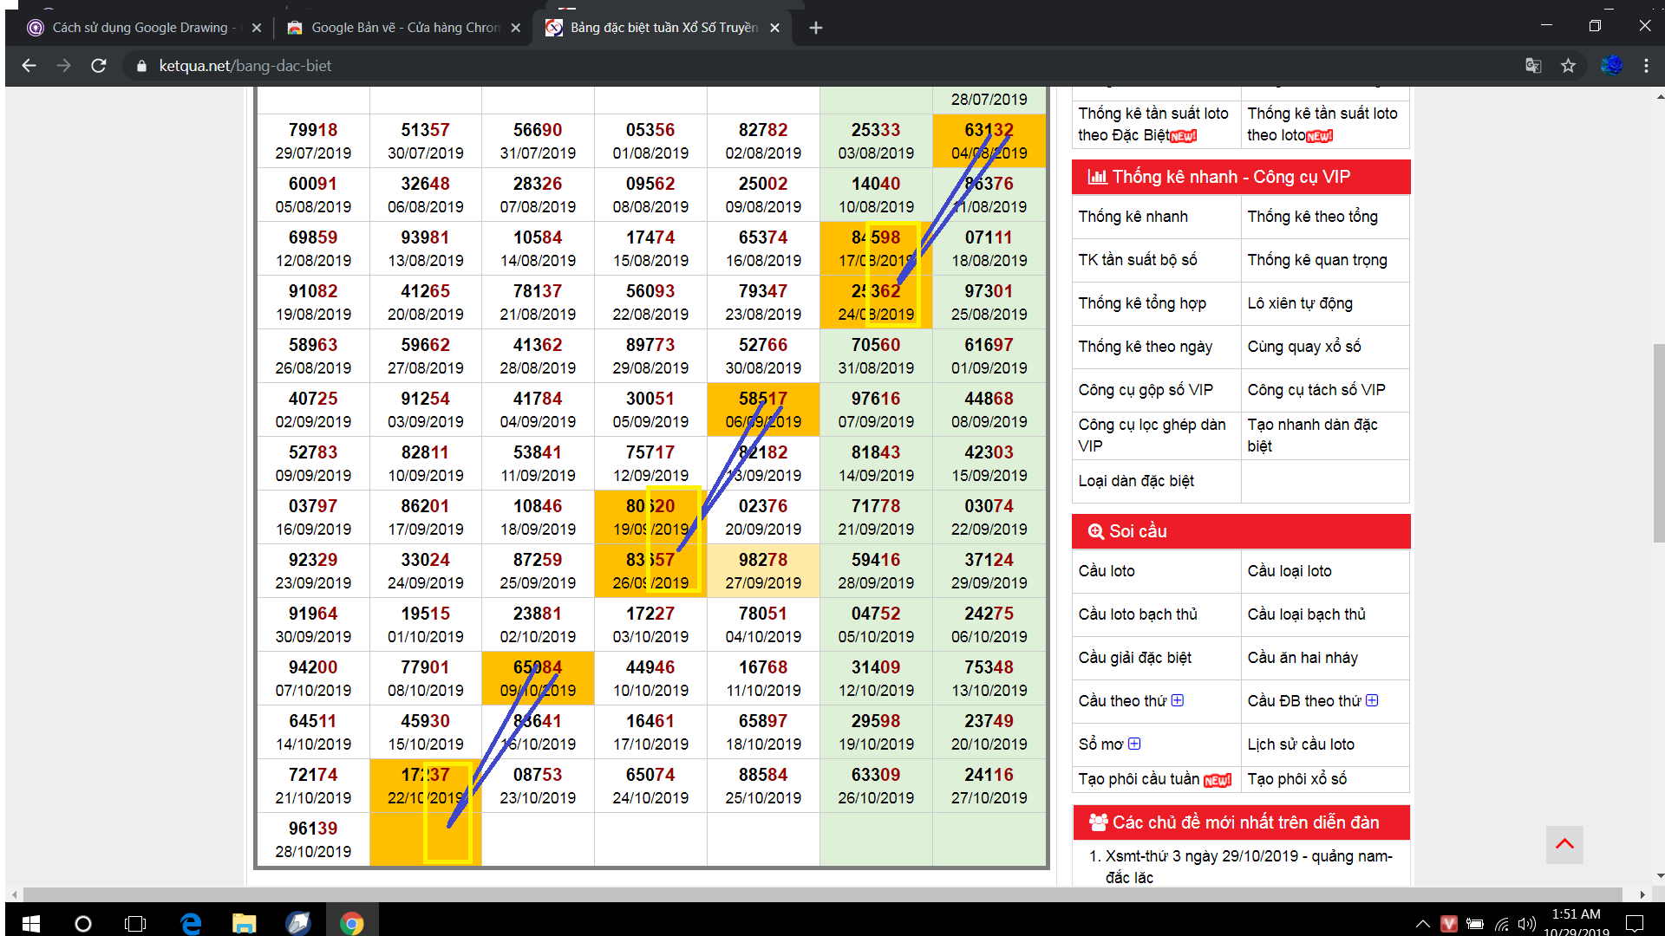Click the vertical page scrollbar thumb

(x=1658, y=442)
